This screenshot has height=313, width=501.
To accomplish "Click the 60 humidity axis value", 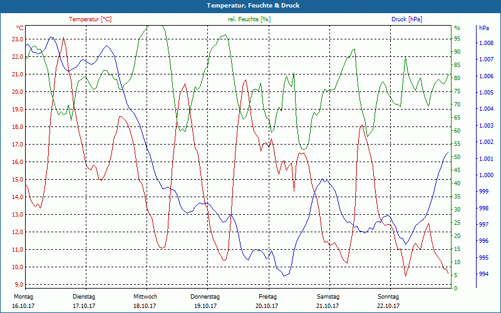I will [x=457, y=131].
